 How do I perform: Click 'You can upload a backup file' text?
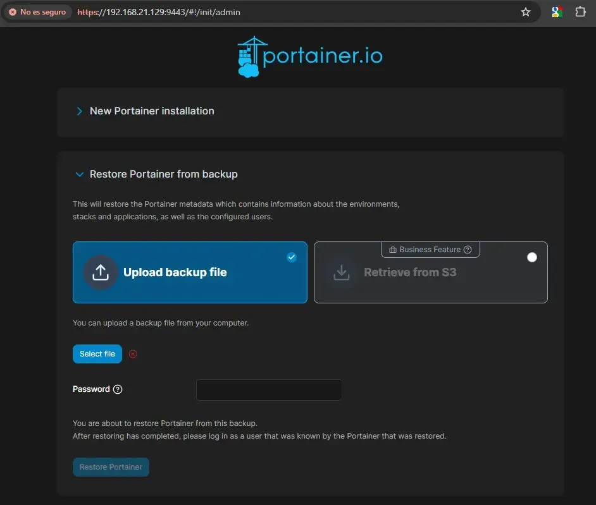click(x=161, y=323)
